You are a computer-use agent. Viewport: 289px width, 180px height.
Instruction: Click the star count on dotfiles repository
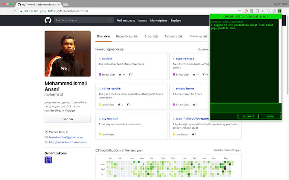click(122, 74)
